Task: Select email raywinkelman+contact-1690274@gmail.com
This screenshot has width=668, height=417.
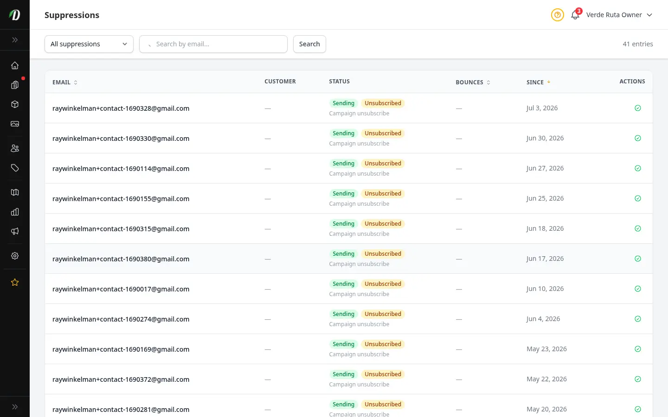Action: [121, 319]
